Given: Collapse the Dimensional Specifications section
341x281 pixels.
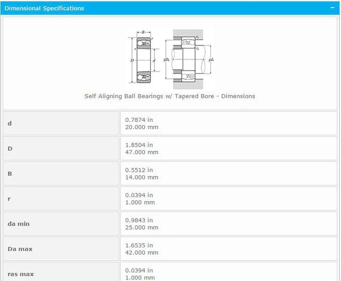Looking at the screenshot, I should point(332,8).
